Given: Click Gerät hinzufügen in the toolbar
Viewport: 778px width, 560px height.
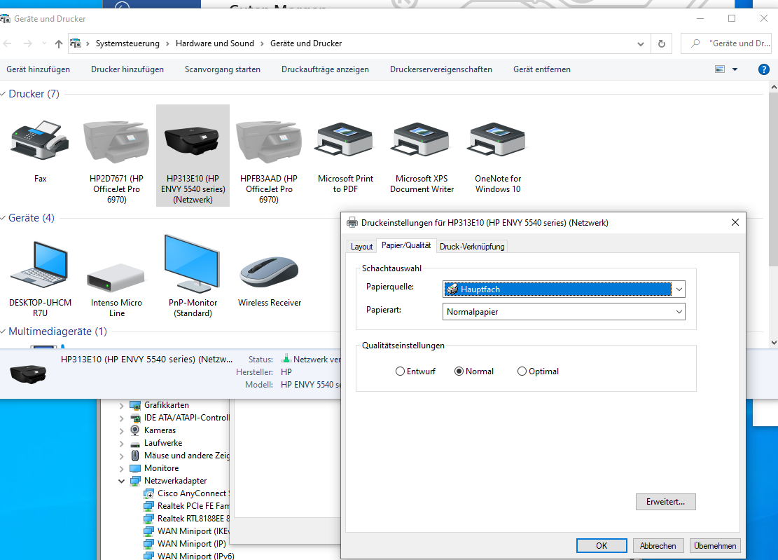Looking at the screenshot, I should click(x=39, y=69).
